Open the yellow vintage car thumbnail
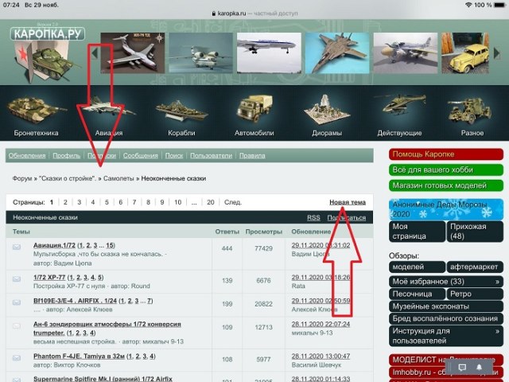 472,53
